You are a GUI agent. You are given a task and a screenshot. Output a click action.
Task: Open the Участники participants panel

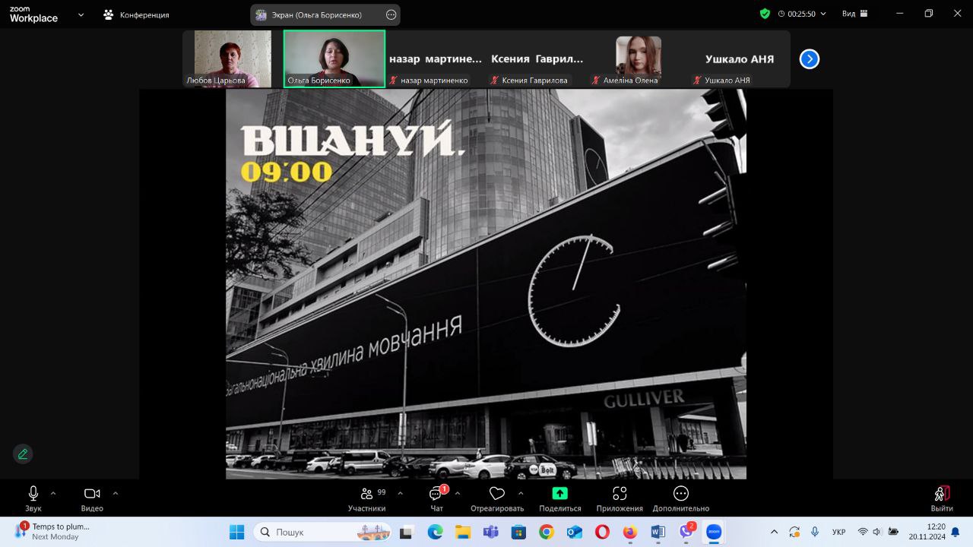(367, 495)
